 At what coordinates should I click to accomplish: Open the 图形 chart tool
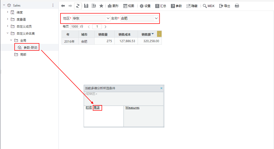pyautogui.click(x=113, y=6)
